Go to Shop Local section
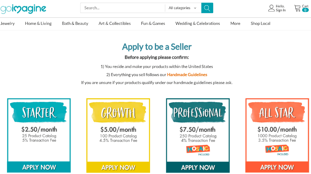 pyautogui.click(x=261, y=23)
